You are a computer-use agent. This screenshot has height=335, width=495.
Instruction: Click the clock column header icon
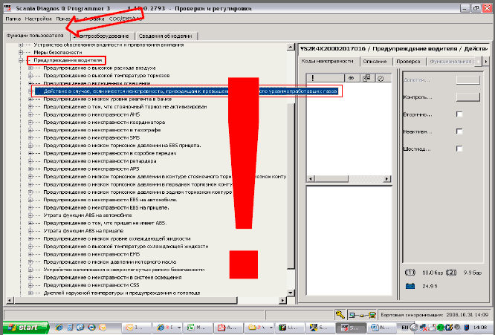point(379,77)
